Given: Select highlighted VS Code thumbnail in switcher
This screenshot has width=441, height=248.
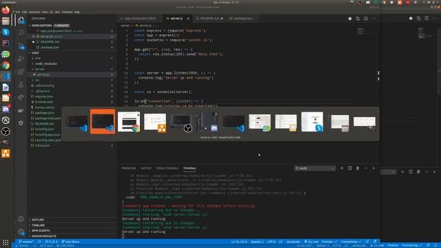Looking at the screenshot, I should pos(103,121).
